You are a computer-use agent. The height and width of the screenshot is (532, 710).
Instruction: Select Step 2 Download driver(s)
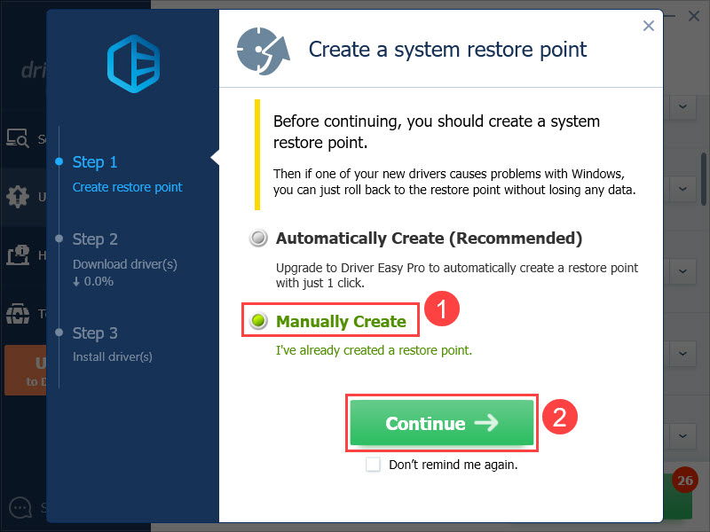pos(124,259)
